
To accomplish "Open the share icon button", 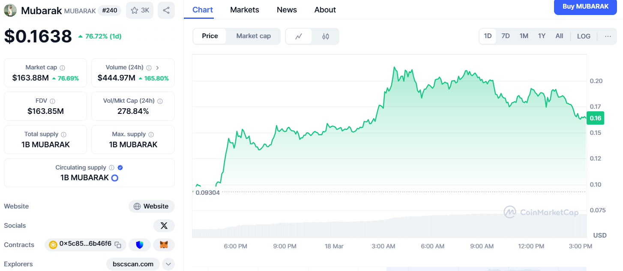I will coord(166,10).
